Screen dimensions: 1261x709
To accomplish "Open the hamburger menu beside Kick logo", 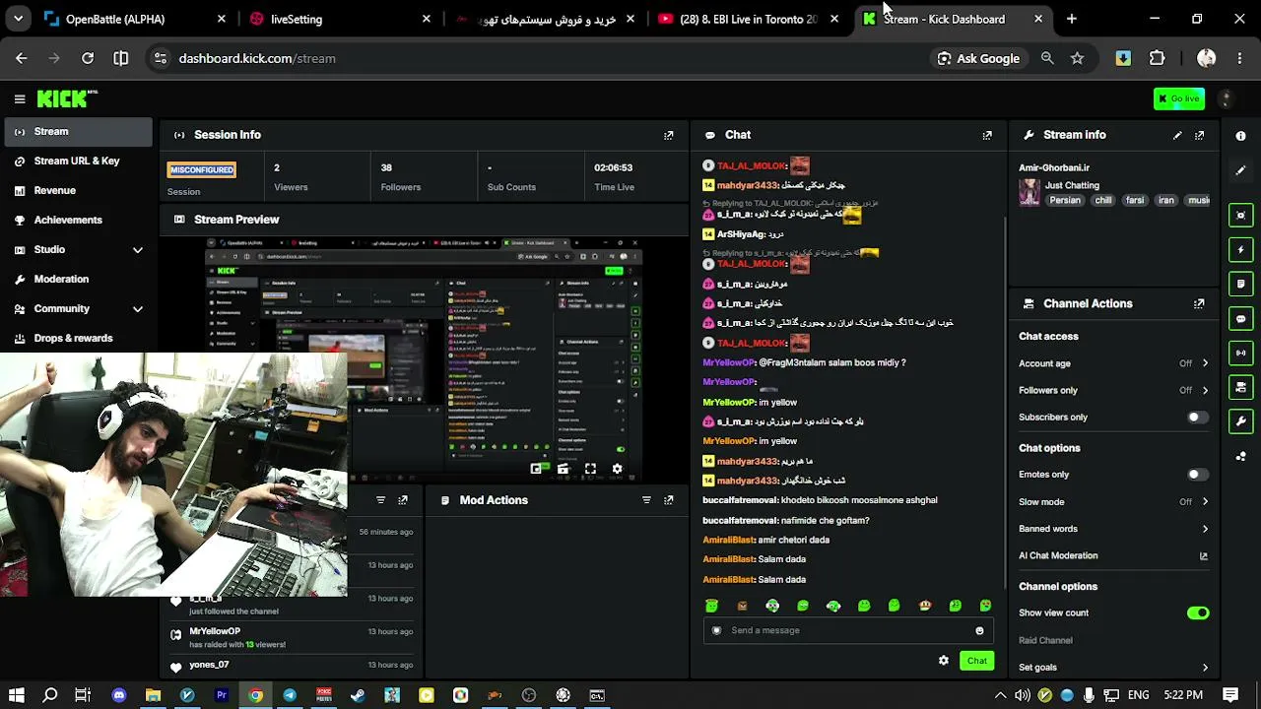I will 19,98.
